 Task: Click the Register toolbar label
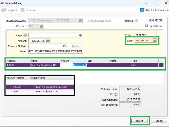[x=12, y=10]
